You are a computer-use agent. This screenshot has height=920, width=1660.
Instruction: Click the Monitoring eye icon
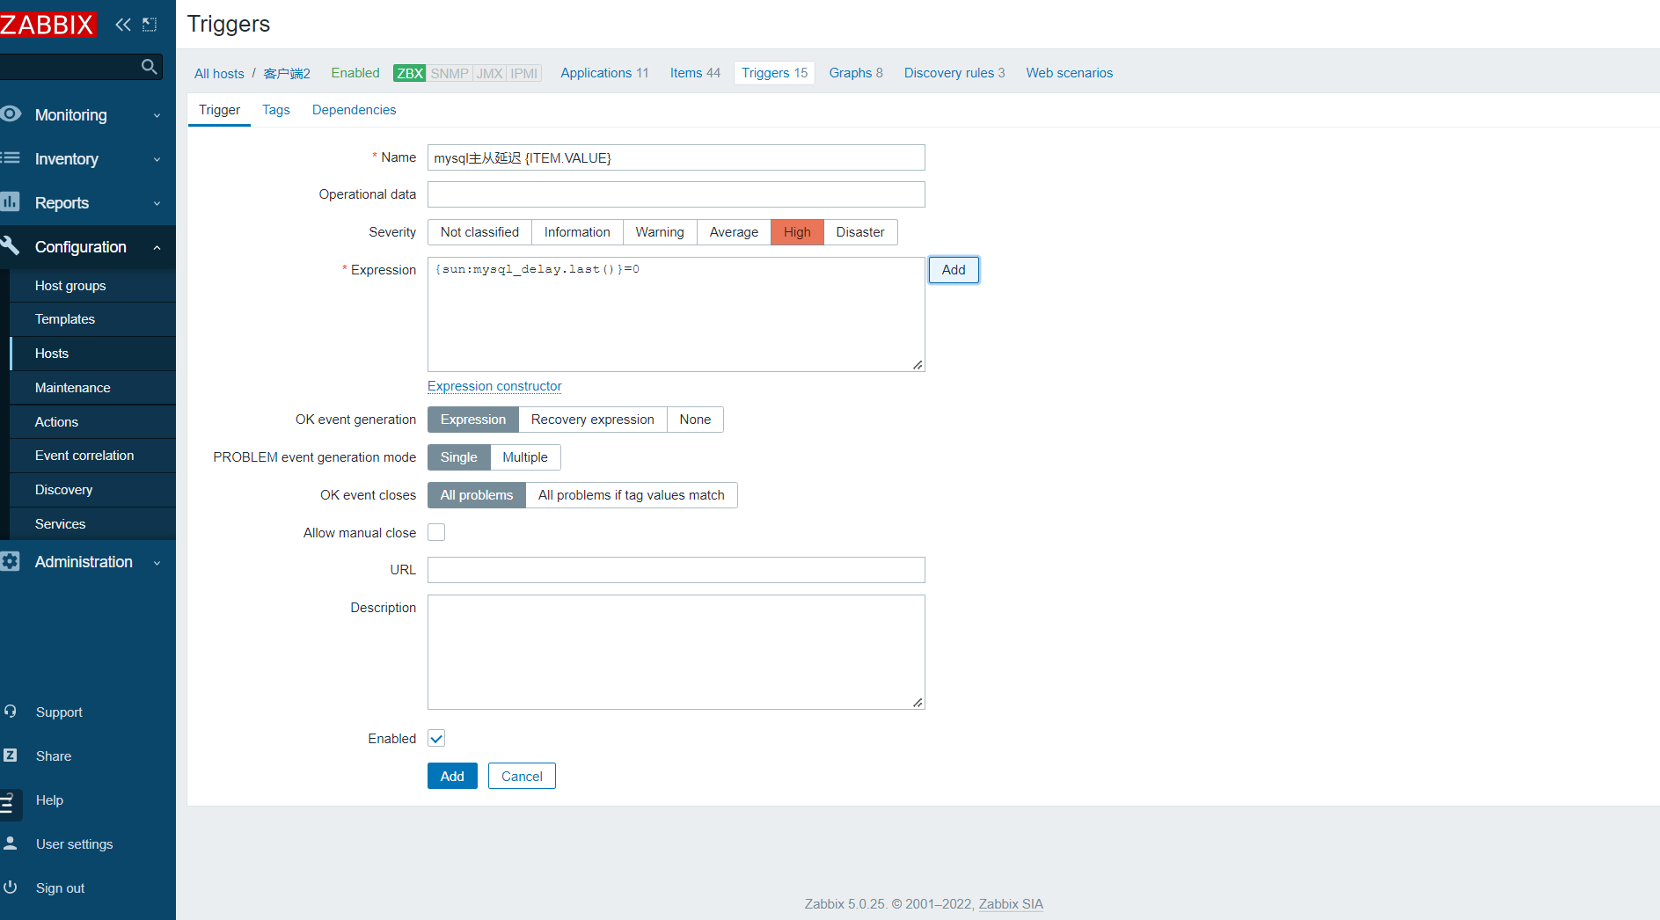coord(11,114)
